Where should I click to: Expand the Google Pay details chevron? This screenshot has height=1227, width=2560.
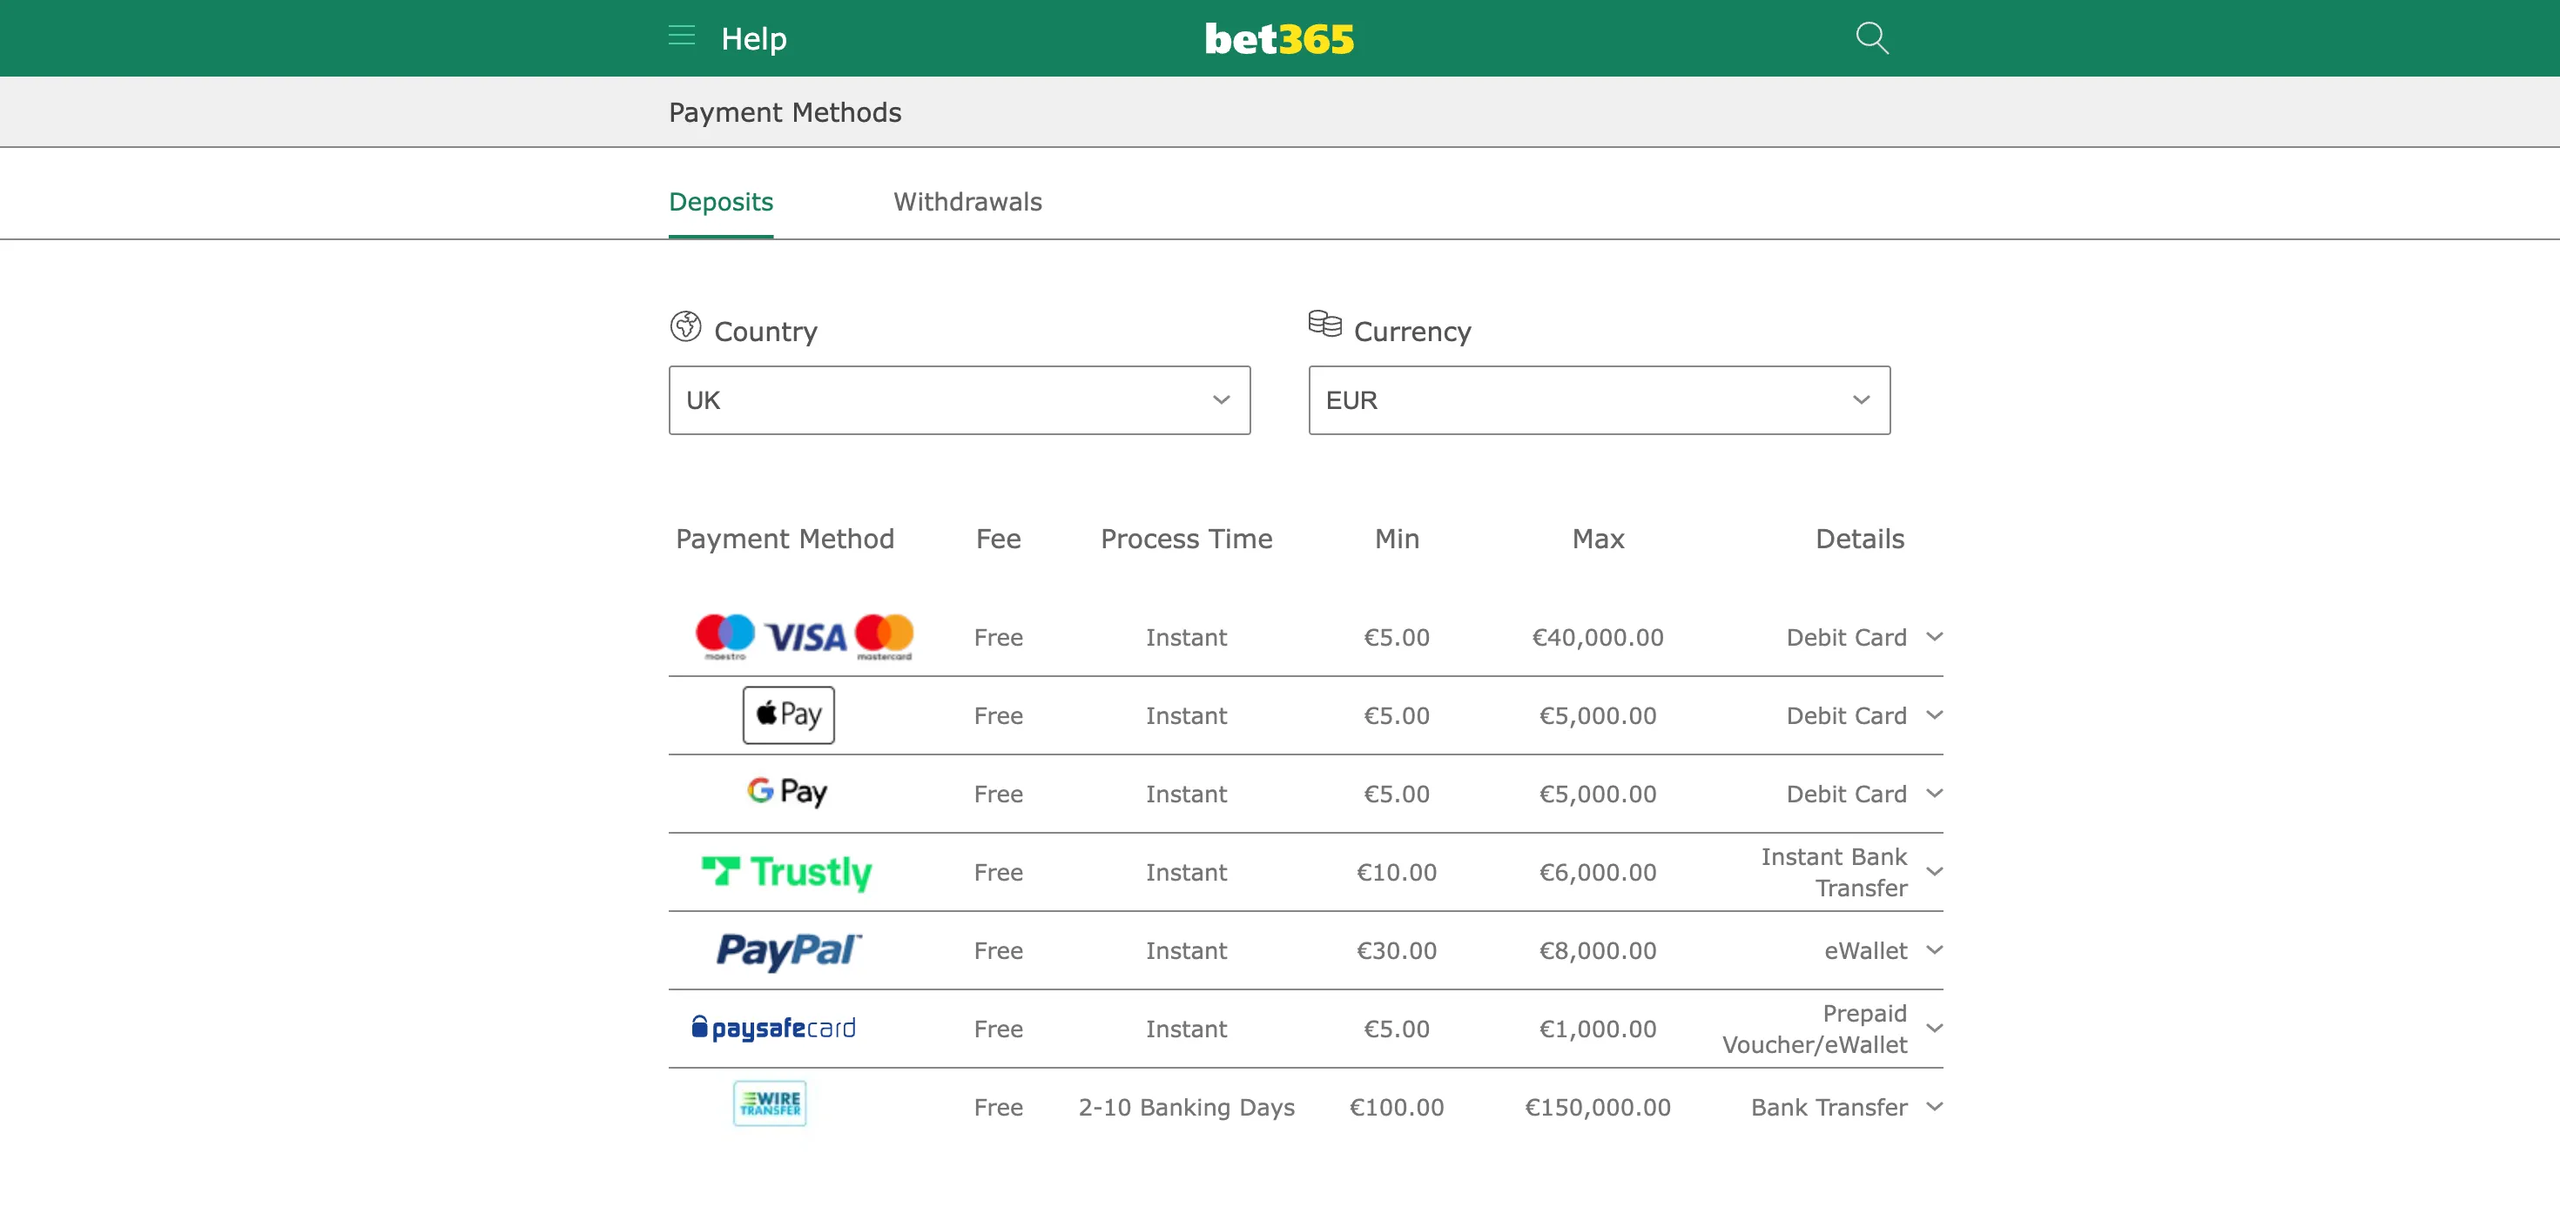(x=1934, y=794)
